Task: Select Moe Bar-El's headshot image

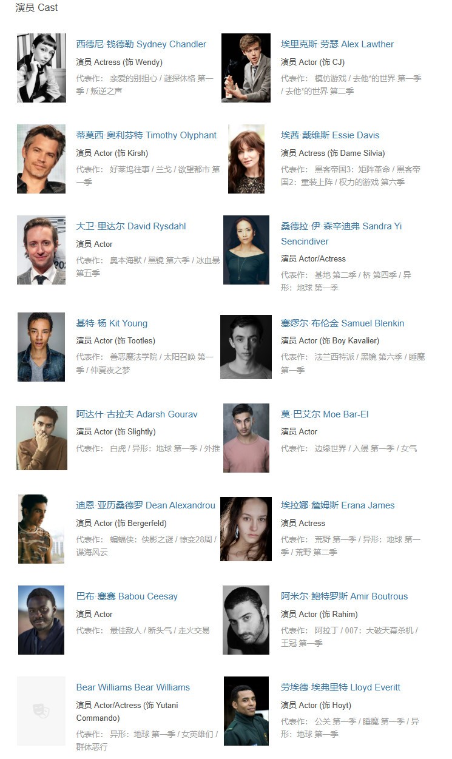Action: pyautogui.click(x=246, y=438)
